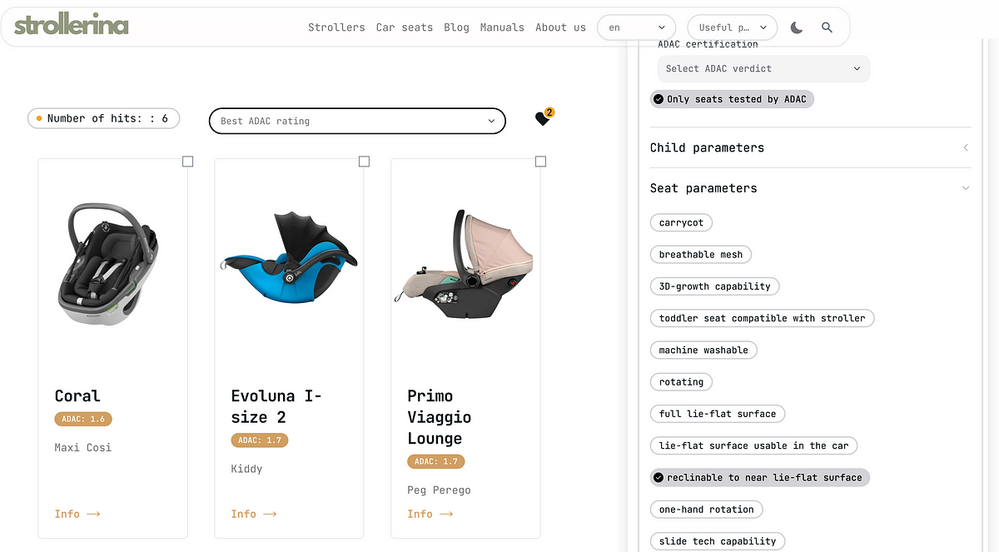Screen dimensions: 999x552
Task: Open the Best ADAC rating sort dropdown
Action: [x=357, y=121]
